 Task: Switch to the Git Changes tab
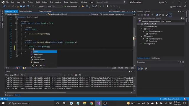click(x=156, y=58)
